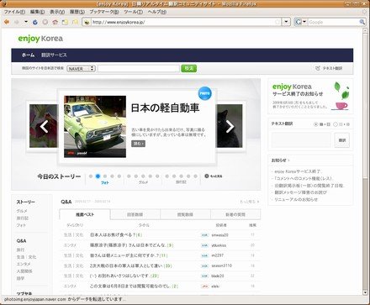Open the ツール menu

(x=133, y=12)
